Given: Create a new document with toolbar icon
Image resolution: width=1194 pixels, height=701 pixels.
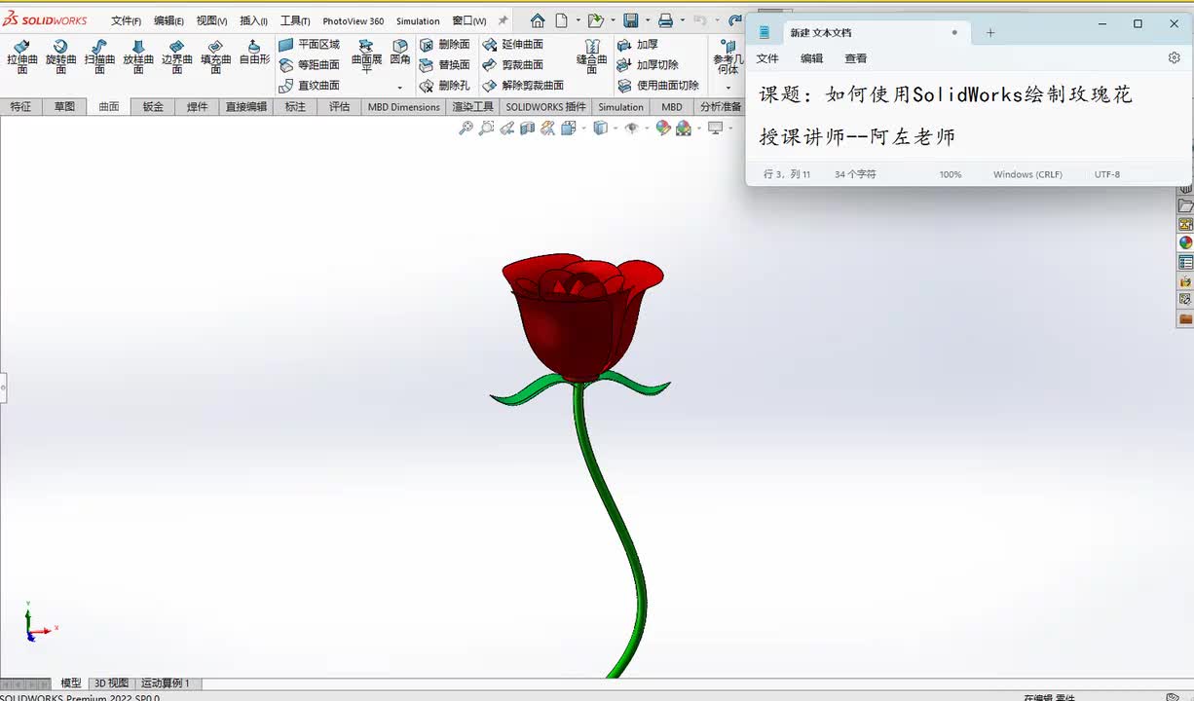Looking at the screenshot, I should [562, 20].
